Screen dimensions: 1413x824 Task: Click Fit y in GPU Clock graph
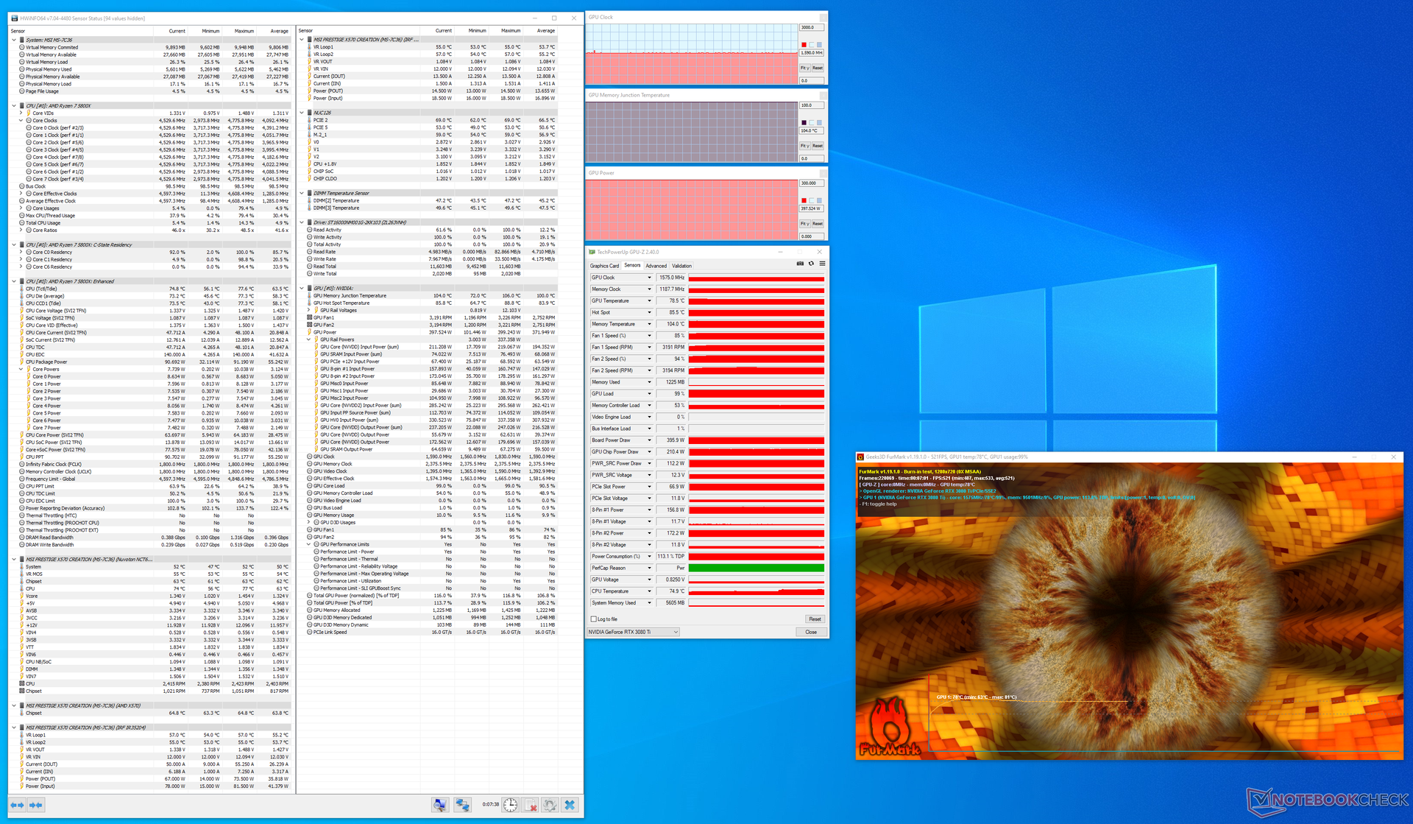click(x=804, y=68)
